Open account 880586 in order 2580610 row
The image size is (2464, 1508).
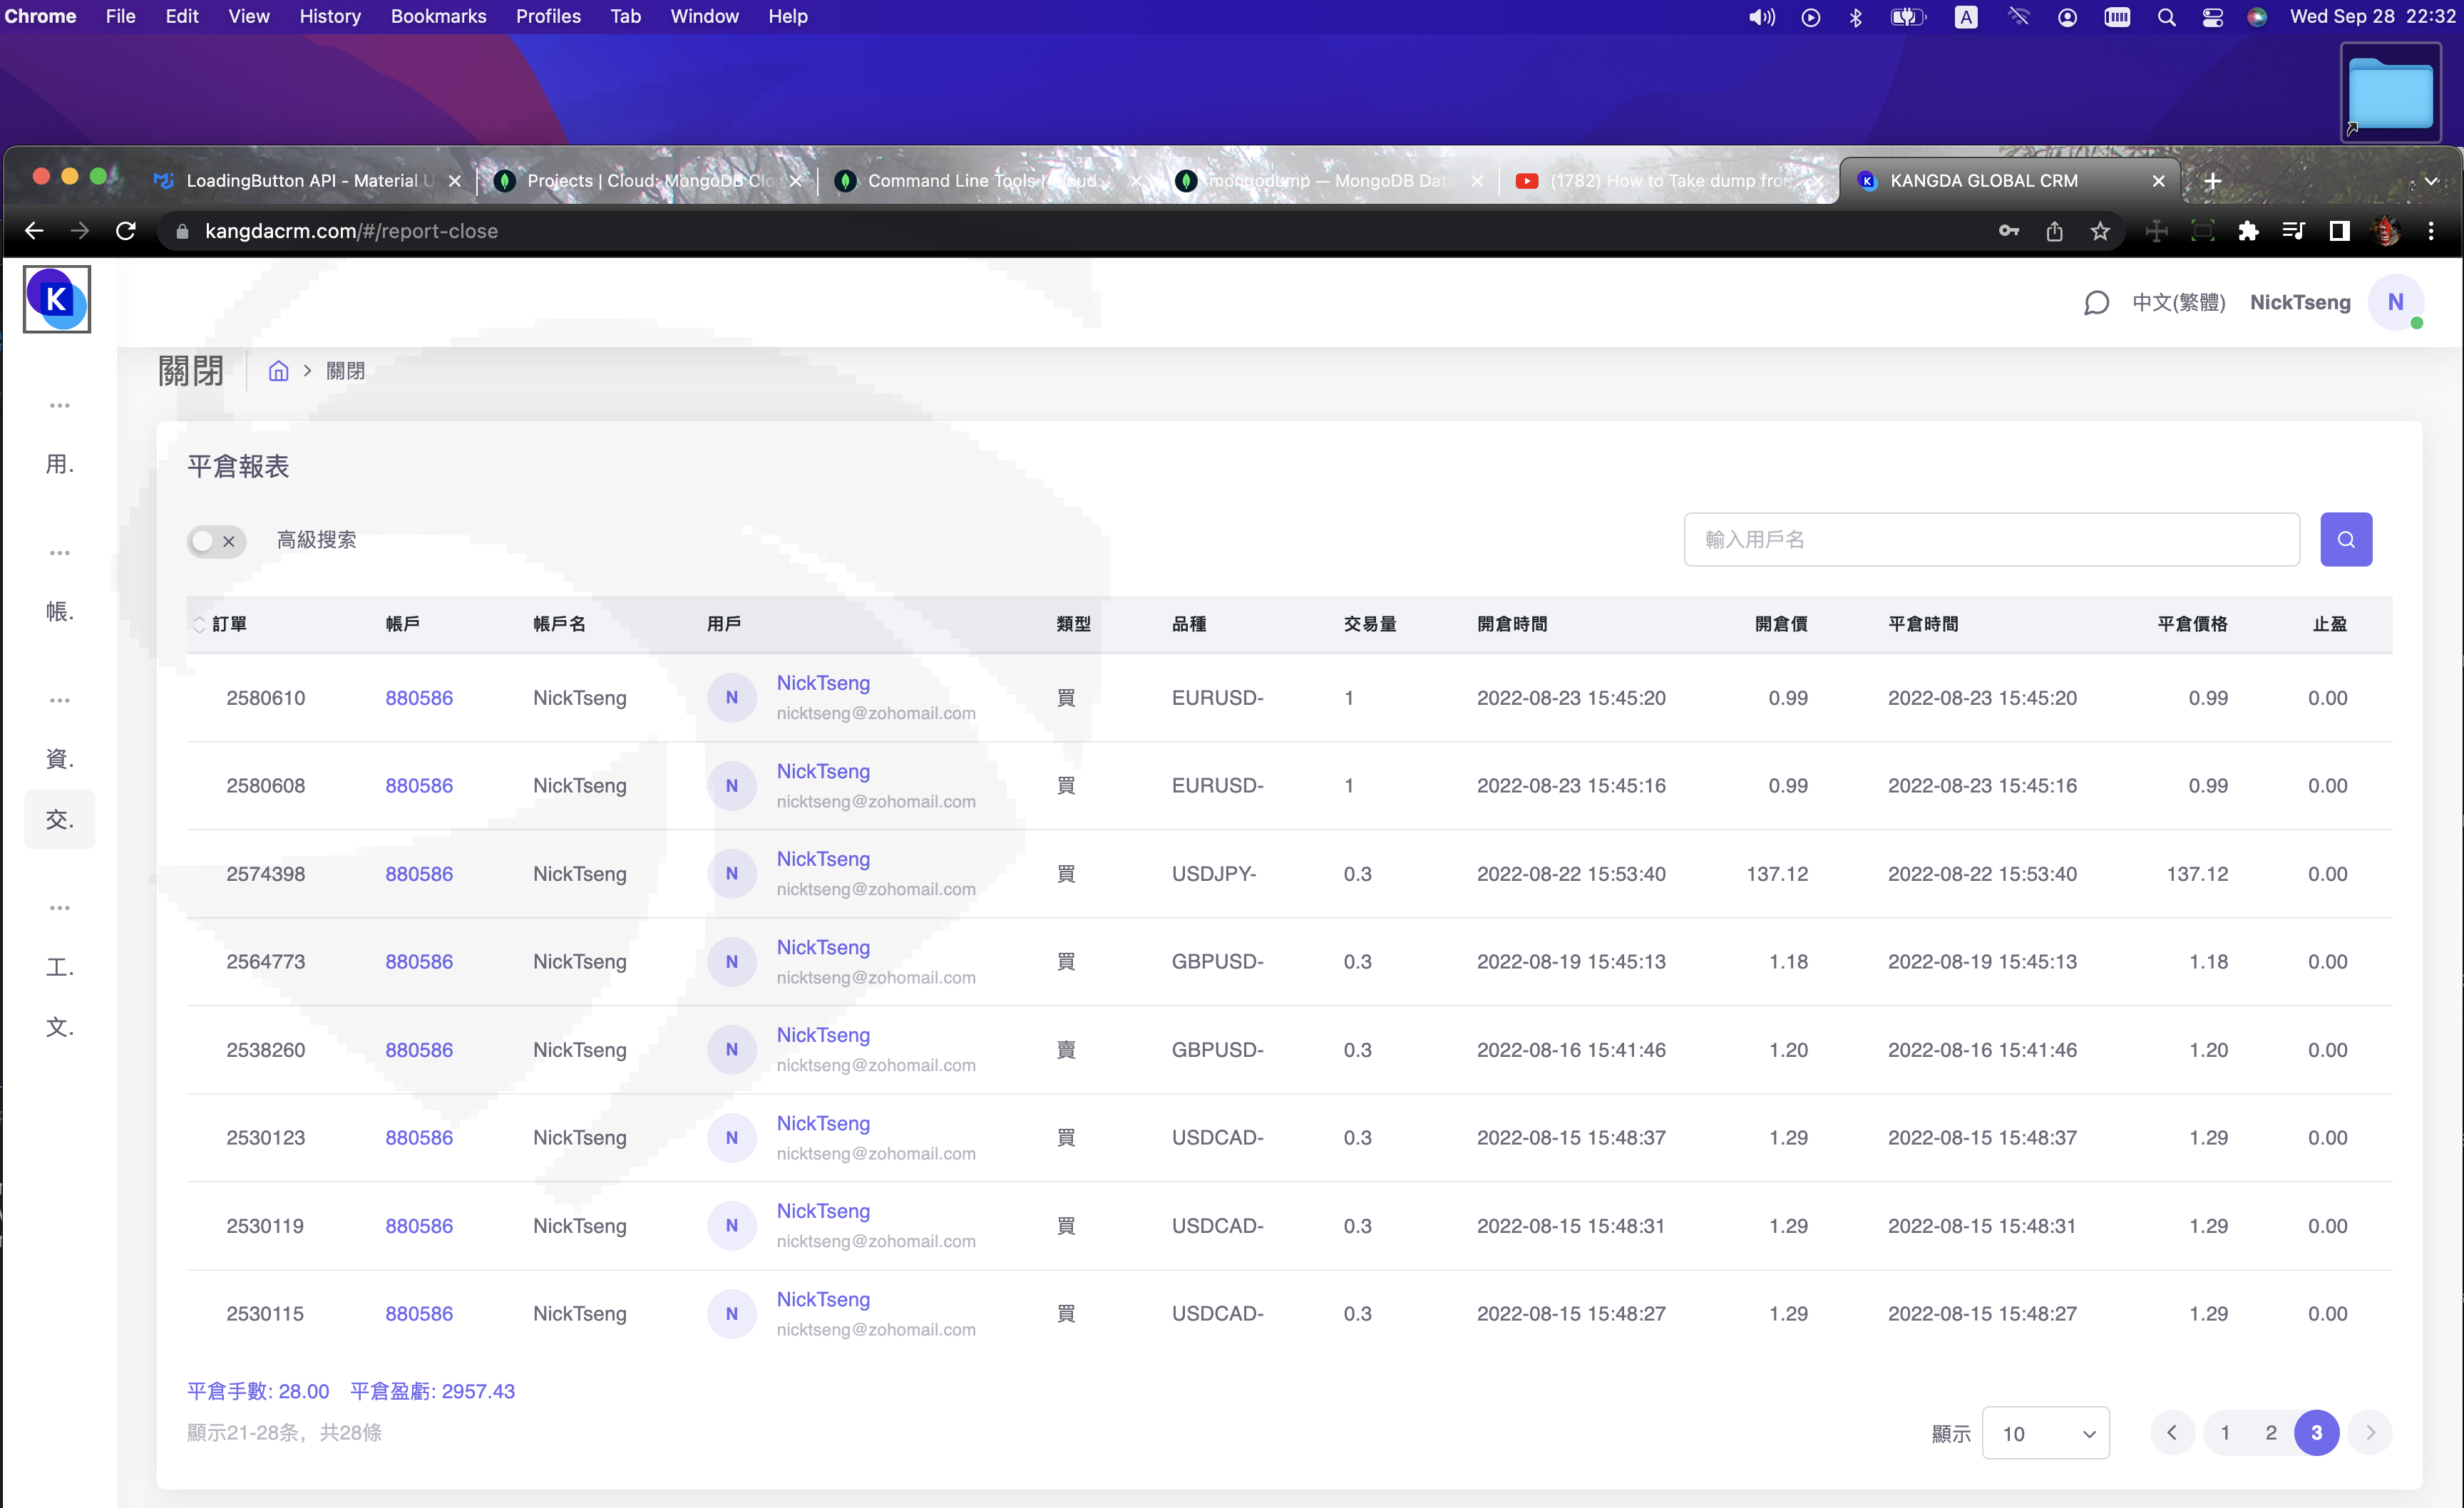tap(419, 698)
